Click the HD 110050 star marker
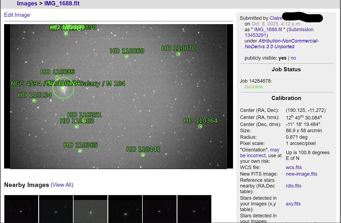 [127, 57]
